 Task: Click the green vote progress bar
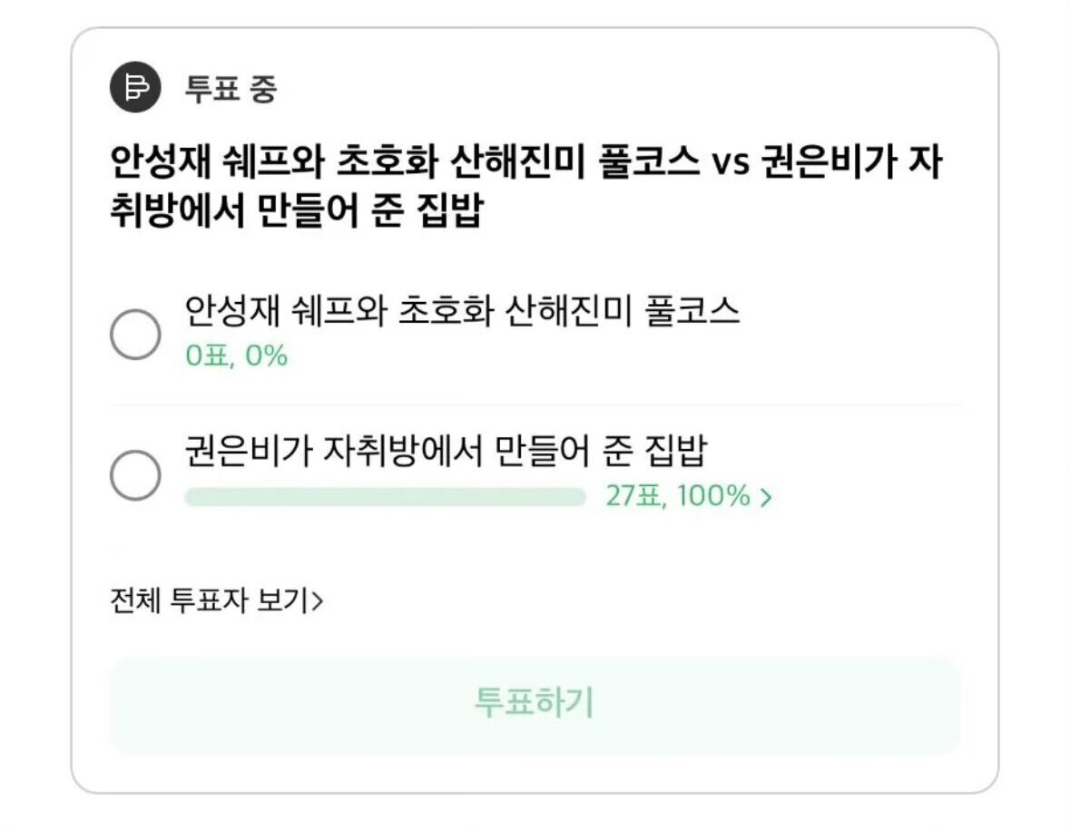tap(385, 497)
